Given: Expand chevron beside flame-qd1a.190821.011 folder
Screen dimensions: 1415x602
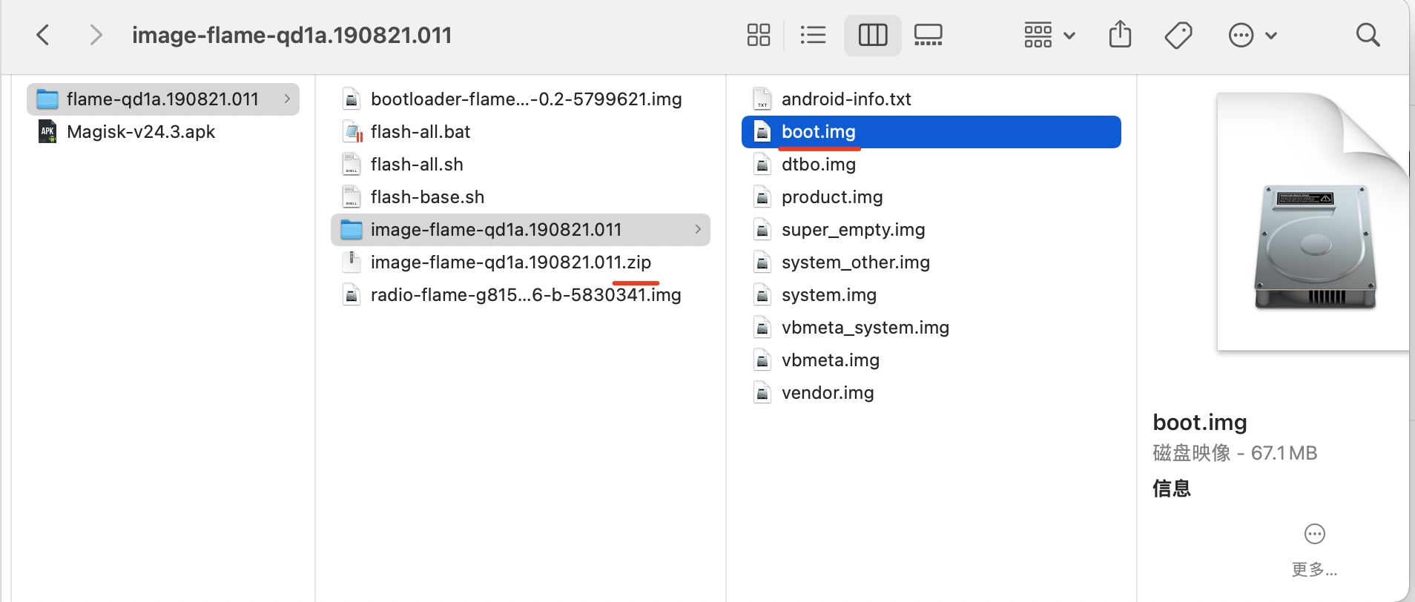Looking at the screenshot, I should pos(287,99).
